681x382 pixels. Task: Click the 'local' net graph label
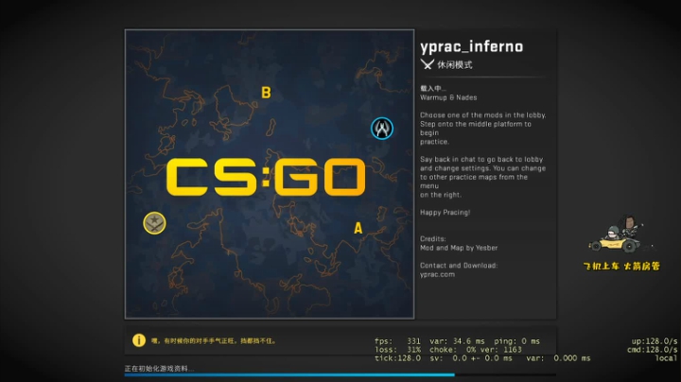tap(666, 358)
